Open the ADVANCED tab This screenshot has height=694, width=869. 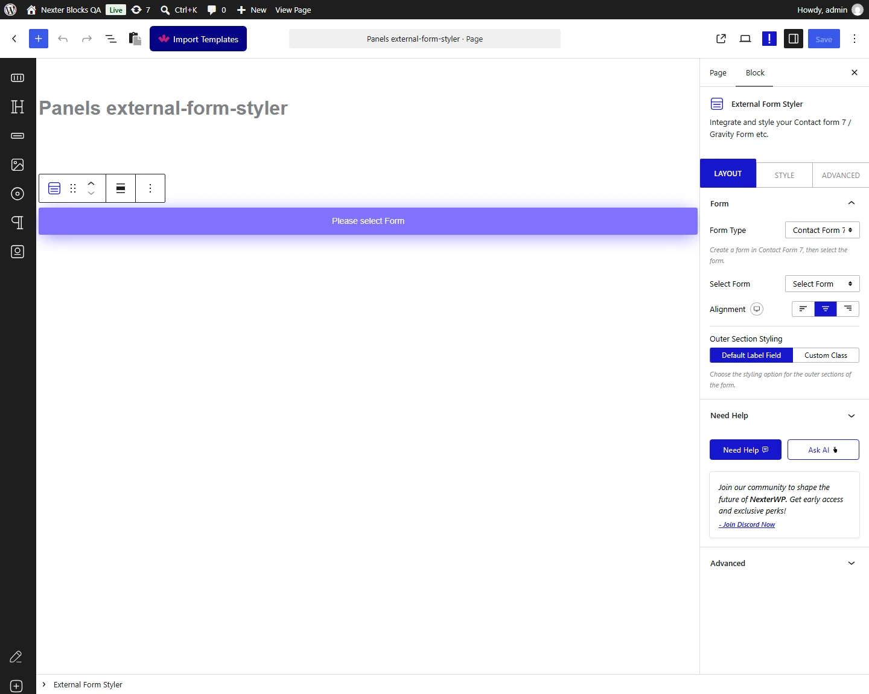(x=841, y=175)
